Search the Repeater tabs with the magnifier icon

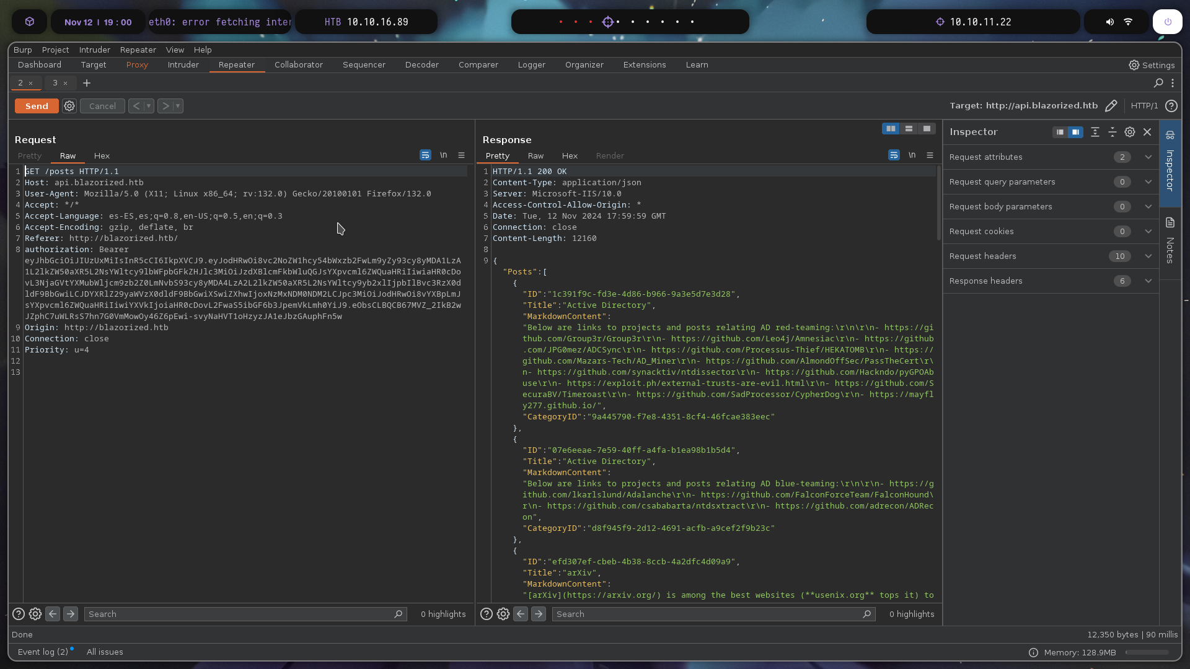pos(1158,82)
